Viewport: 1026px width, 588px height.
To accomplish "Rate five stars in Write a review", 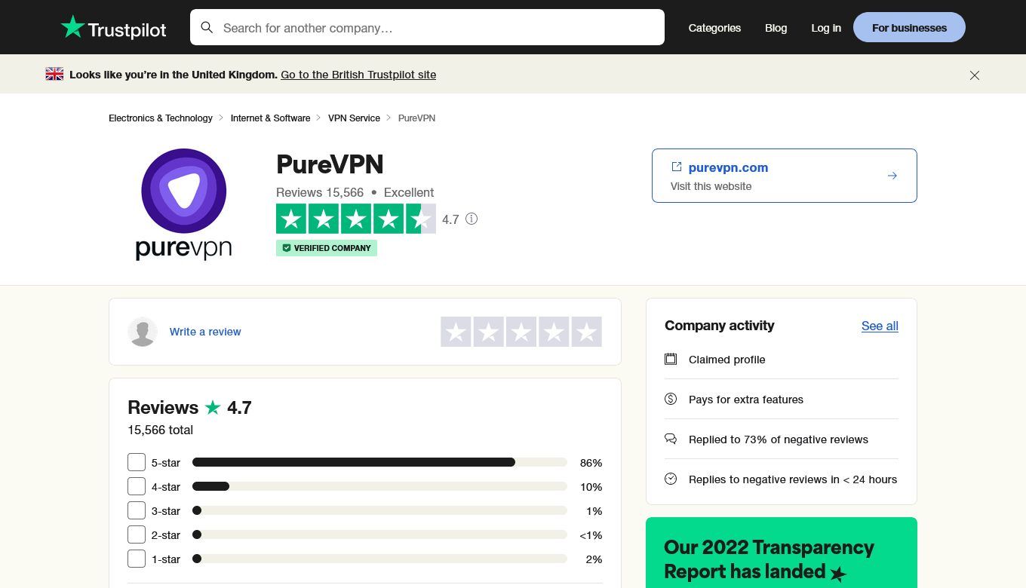I will (x=587, y=332).
